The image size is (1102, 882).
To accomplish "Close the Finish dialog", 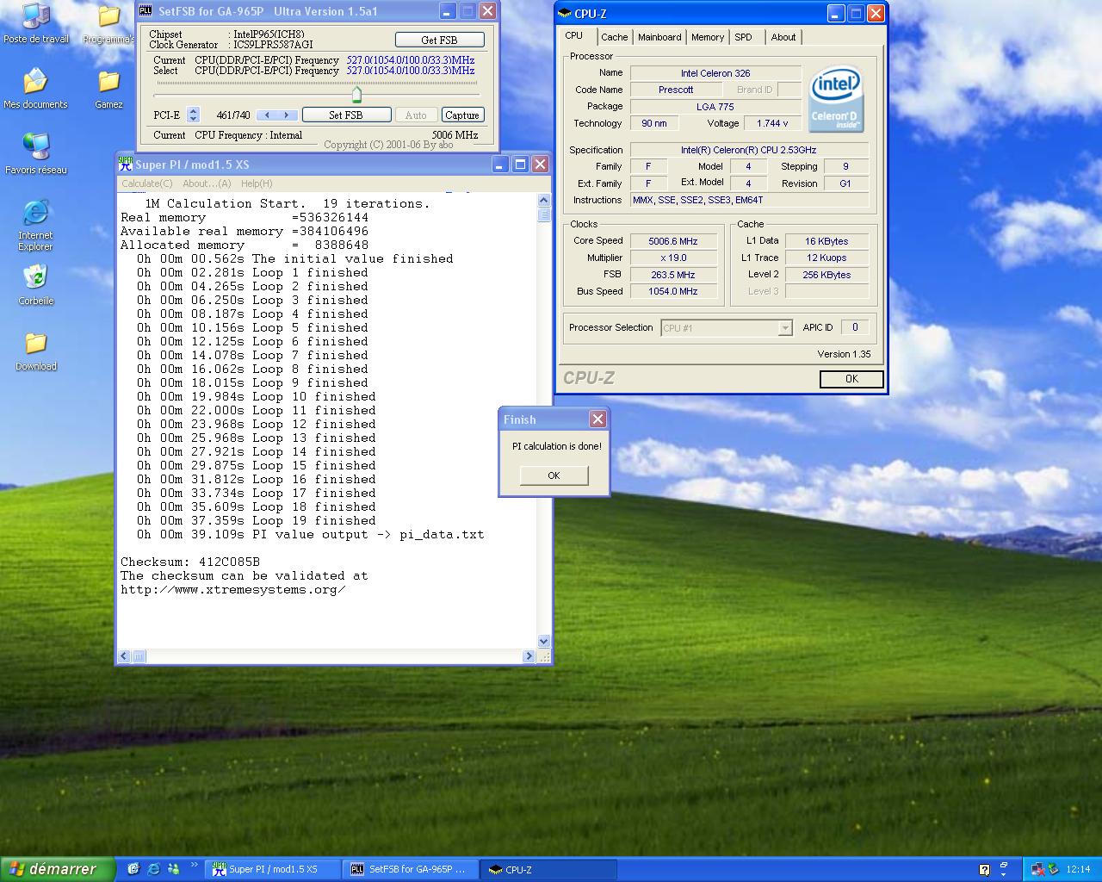I will click(597, 419).
